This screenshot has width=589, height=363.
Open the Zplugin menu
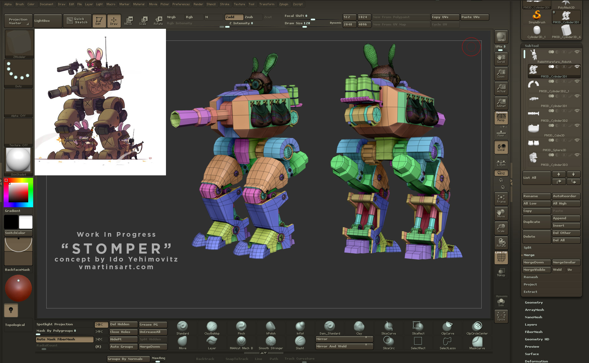pos(283,4)
